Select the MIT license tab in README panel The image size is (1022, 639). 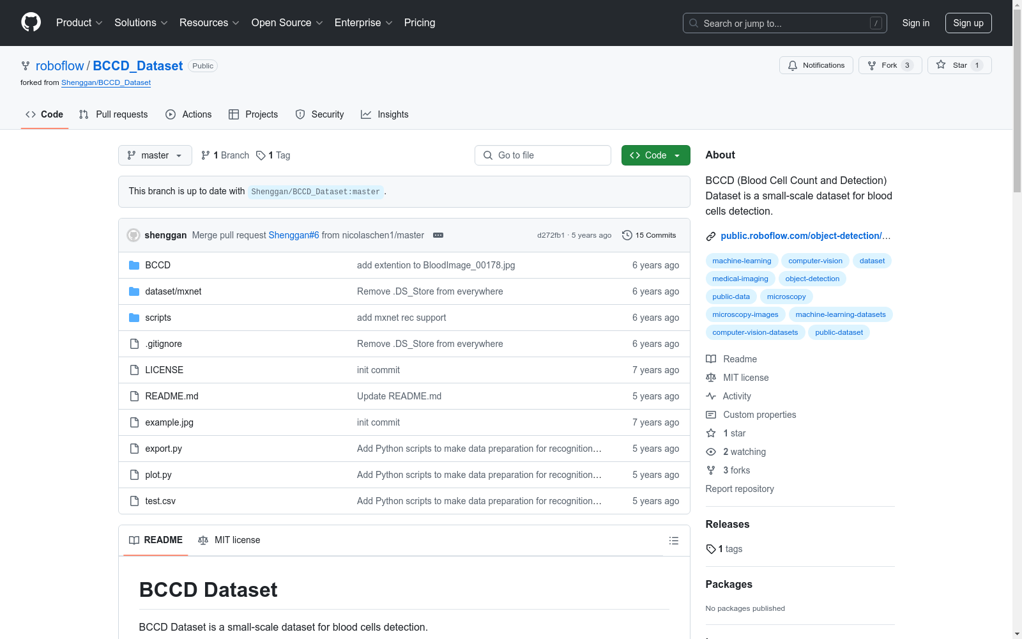tap(229, 540)
